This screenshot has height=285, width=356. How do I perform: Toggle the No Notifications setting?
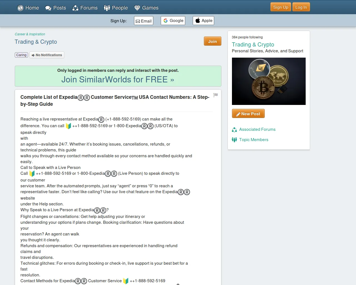[x=47, y=55]
